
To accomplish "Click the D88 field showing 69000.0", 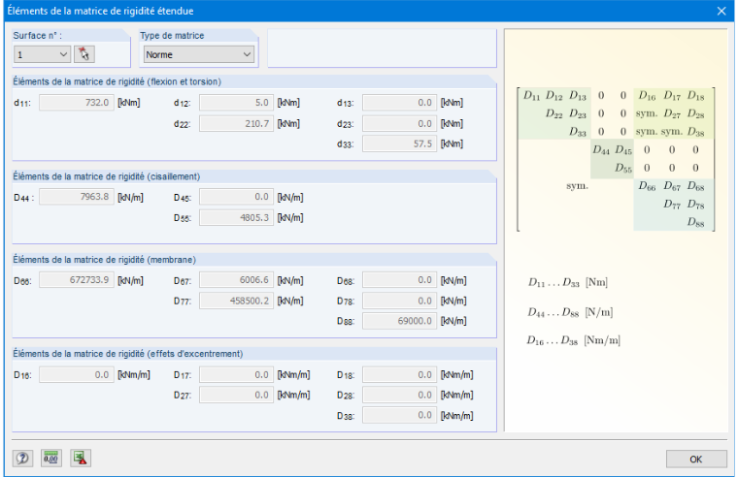I will tap(400, 321).
